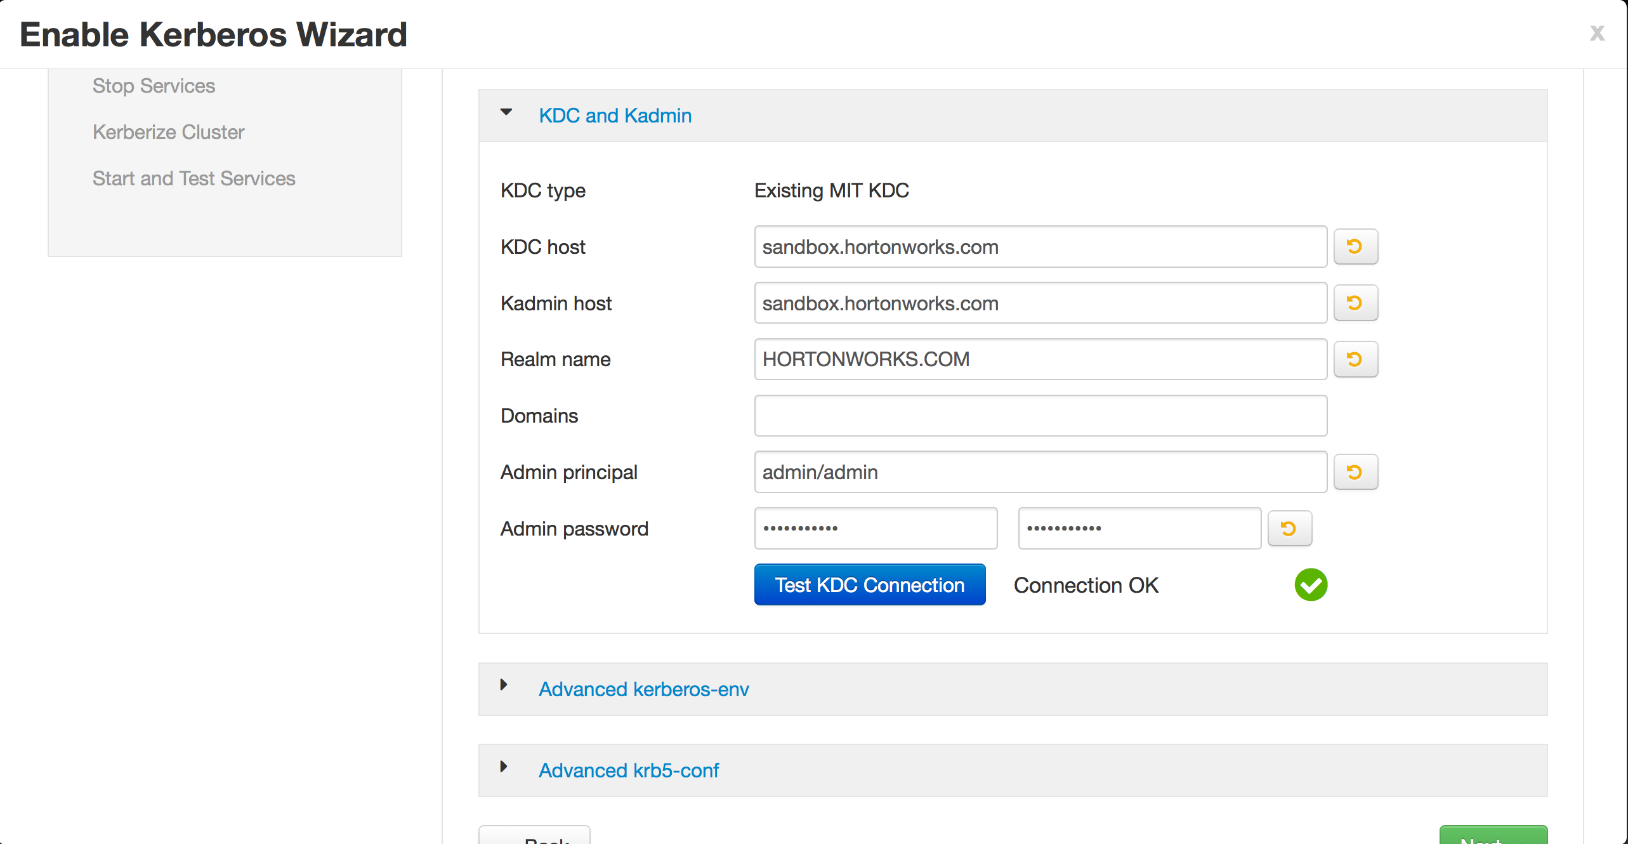Click the Kadmin host undo icon
The width and height of the screenshot is (1628, 844).
1355,303
